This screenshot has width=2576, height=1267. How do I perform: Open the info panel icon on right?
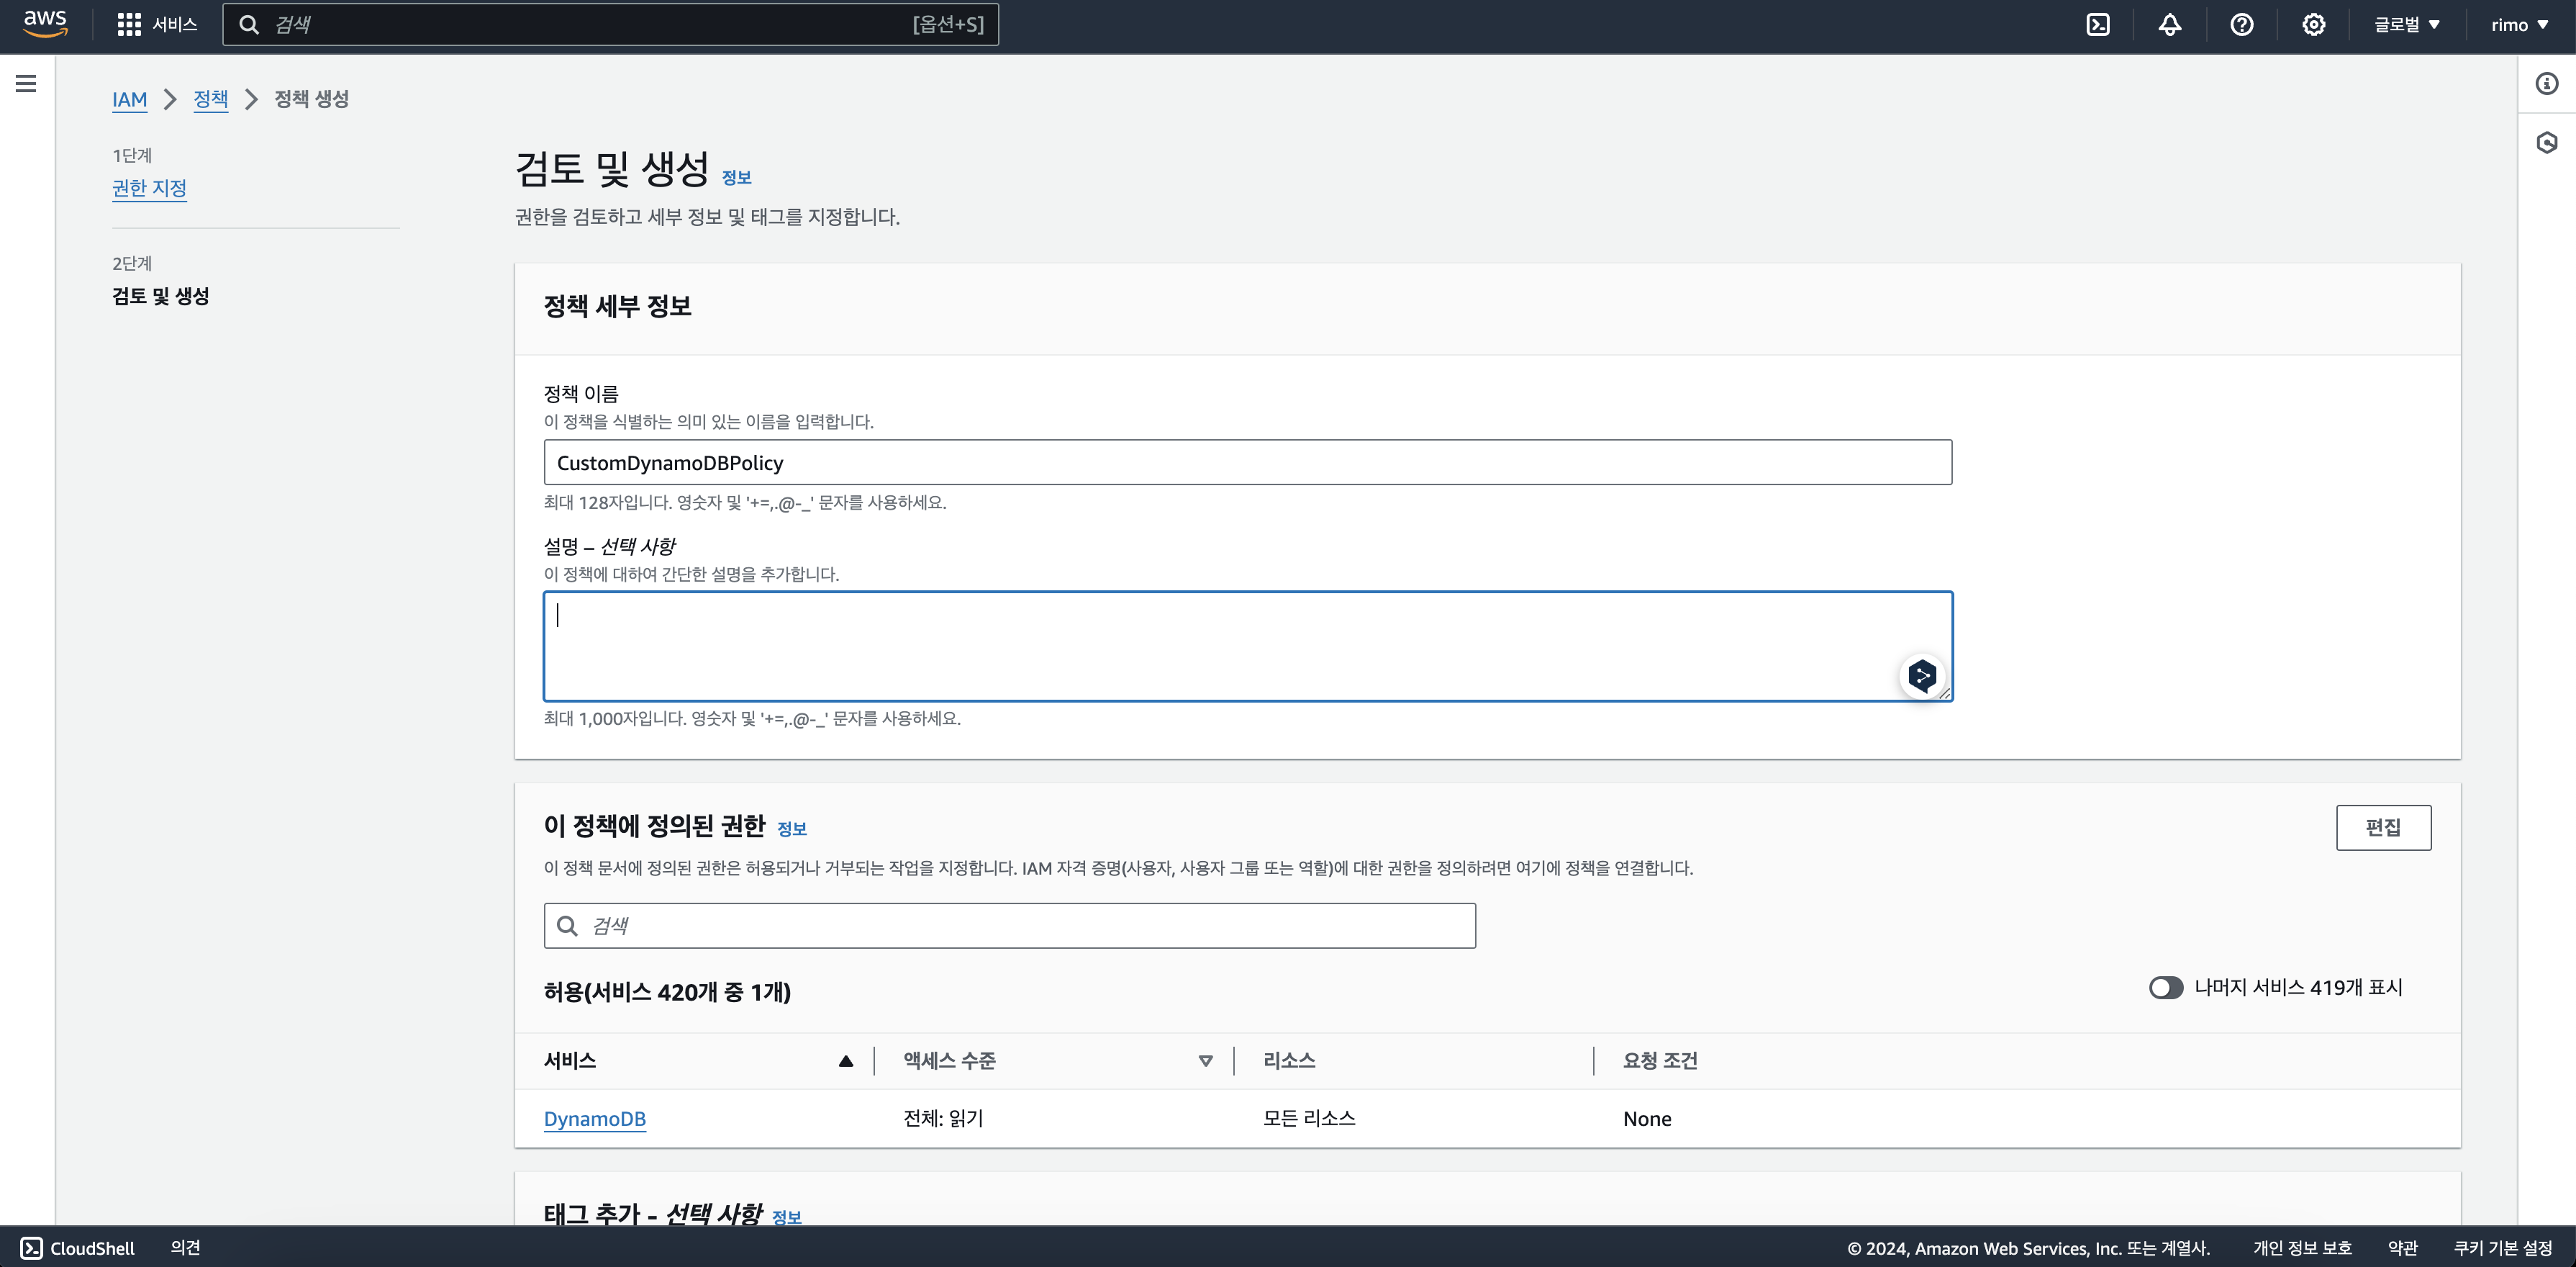point(2546,84)
